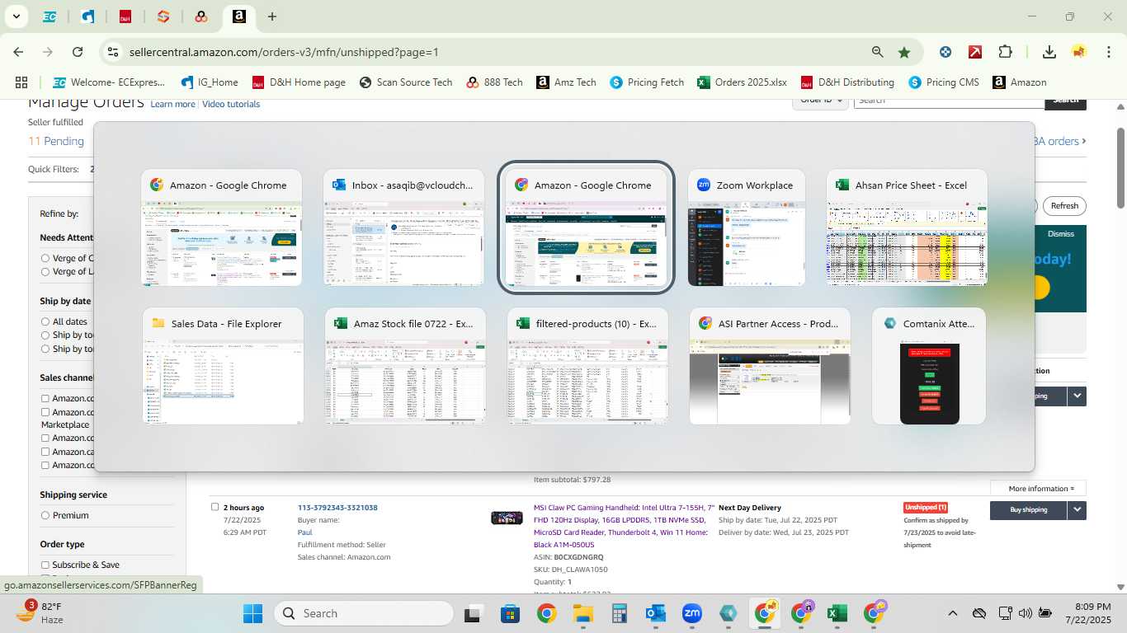Open the Chrome extensions puzzle icon
The width and height of the screenshot is (1127, 633).
pos(1005,52)
